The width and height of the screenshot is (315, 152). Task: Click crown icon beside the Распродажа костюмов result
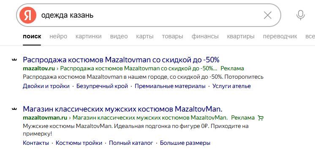(14, 60)
